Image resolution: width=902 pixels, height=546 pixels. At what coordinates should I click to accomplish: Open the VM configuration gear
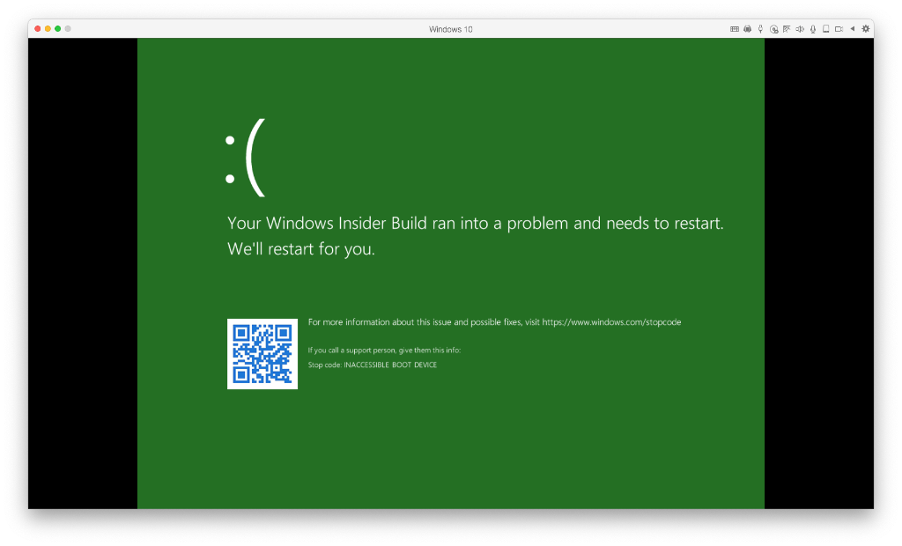point(866,29)
